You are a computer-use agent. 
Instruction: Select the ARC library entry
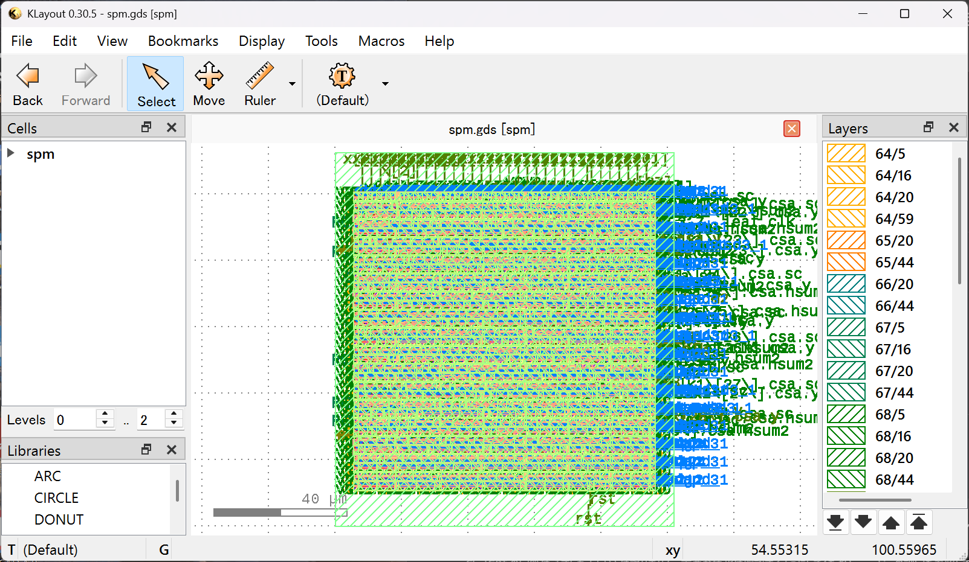click(x=48, y=476)
